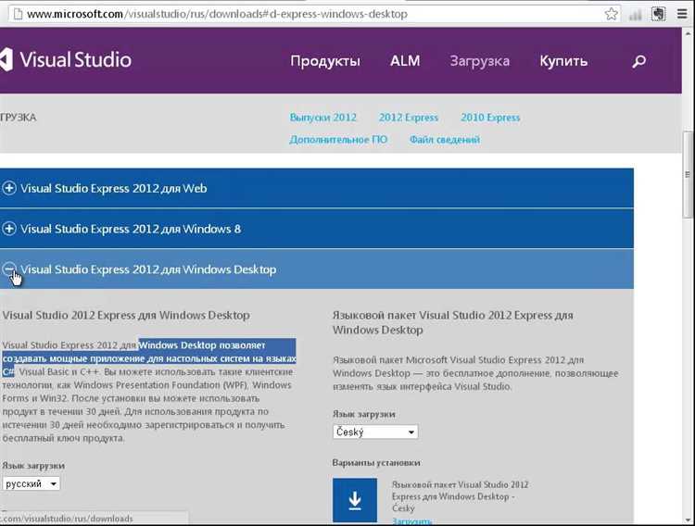Click the browser address bar URL
Viewport: 695px width, 526px height.
tap(217, 14)
